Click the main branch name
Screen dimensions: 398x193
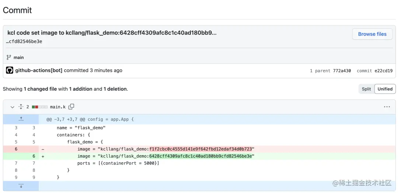click(x=18, y=58)
